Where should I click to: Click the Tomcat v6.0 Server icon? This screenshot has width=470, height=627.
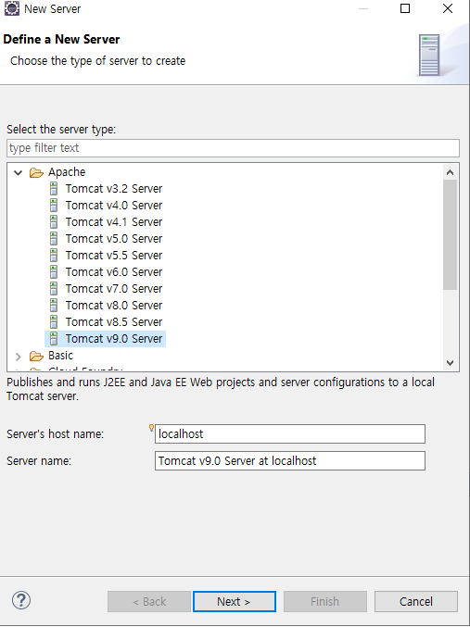pyautogui.click(x=54, y=272)
